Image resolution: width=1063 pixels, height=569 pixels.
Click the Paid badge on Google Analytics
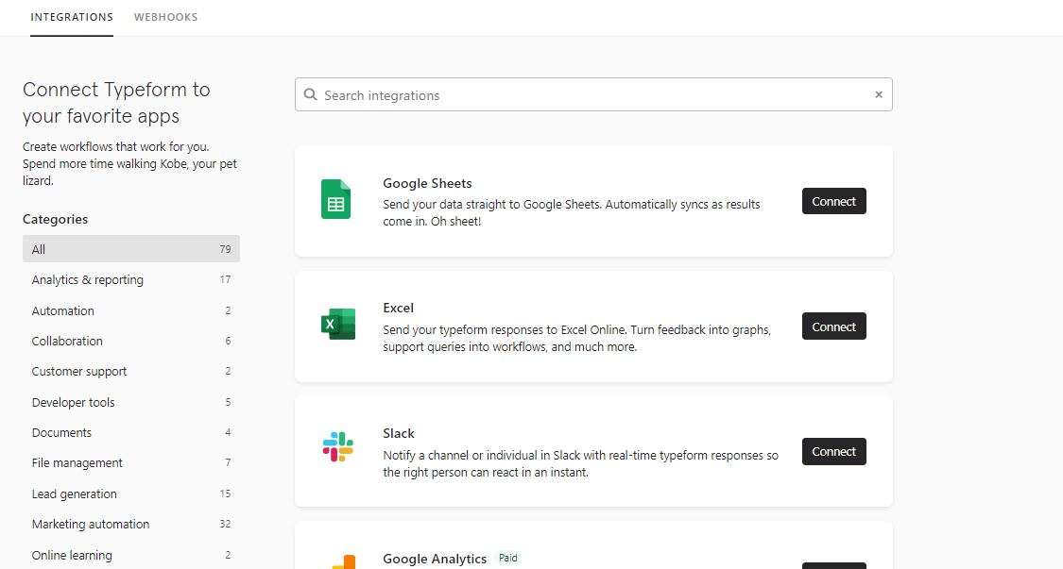507,559
